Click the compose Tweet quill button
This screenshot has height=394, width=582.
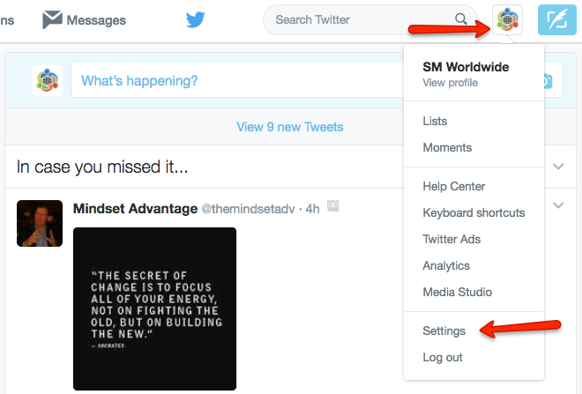[x=556, y=20]
